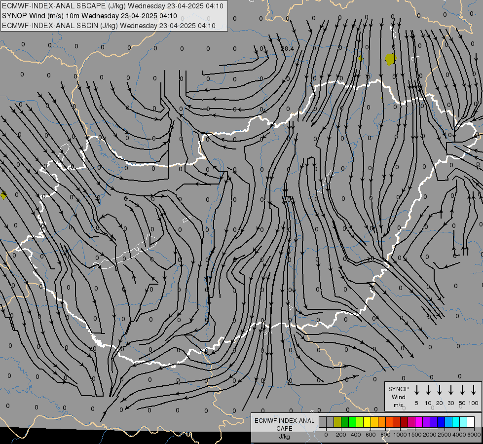
Task: Click the 4000 tick label in CAPE legend
Action: pos(459,435)
